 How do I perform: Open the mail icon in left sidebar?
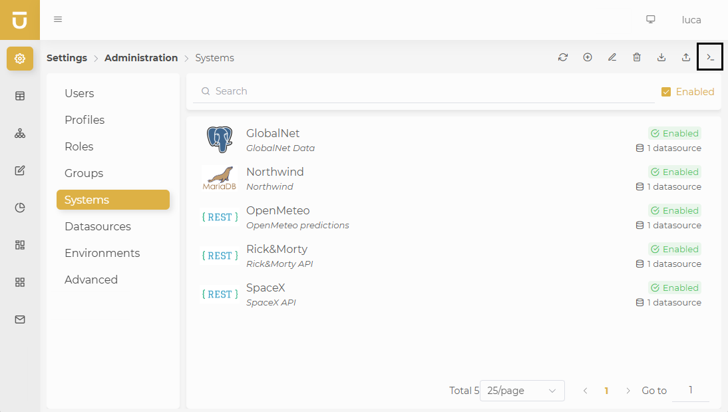point(20,319)
